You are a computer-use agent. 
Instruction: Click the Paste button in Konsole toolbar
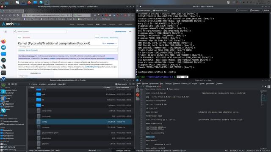(255, 11)
